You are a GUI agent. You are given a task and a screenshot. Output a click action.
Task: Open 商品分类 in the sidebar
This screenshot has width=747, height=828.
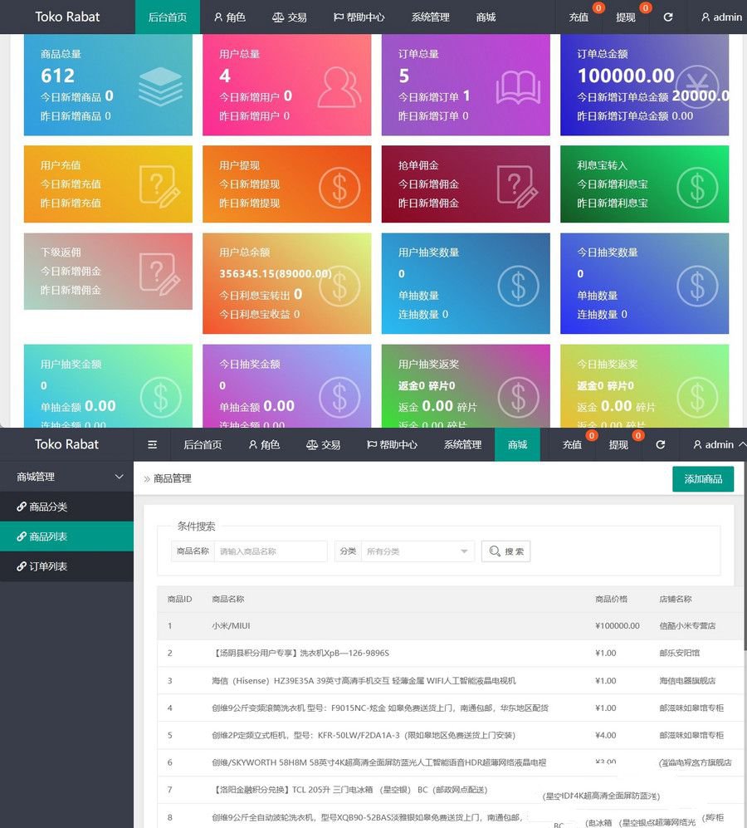tap(47, 507)
